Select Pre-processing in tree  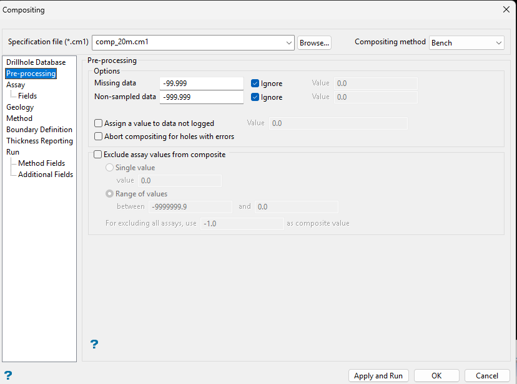[31, 74]
